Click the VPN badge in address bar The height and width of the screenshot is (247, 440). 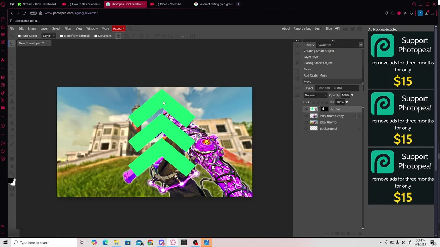[33, 13]
